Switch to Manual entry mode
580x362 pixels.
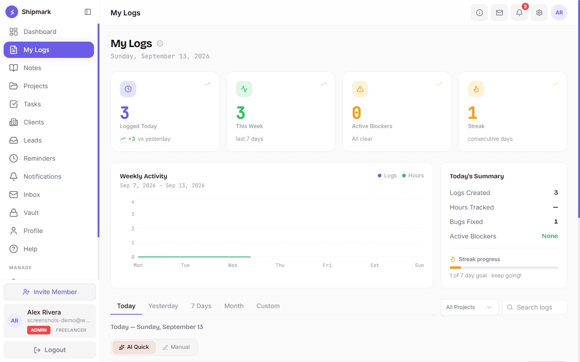tap(176, 347)
